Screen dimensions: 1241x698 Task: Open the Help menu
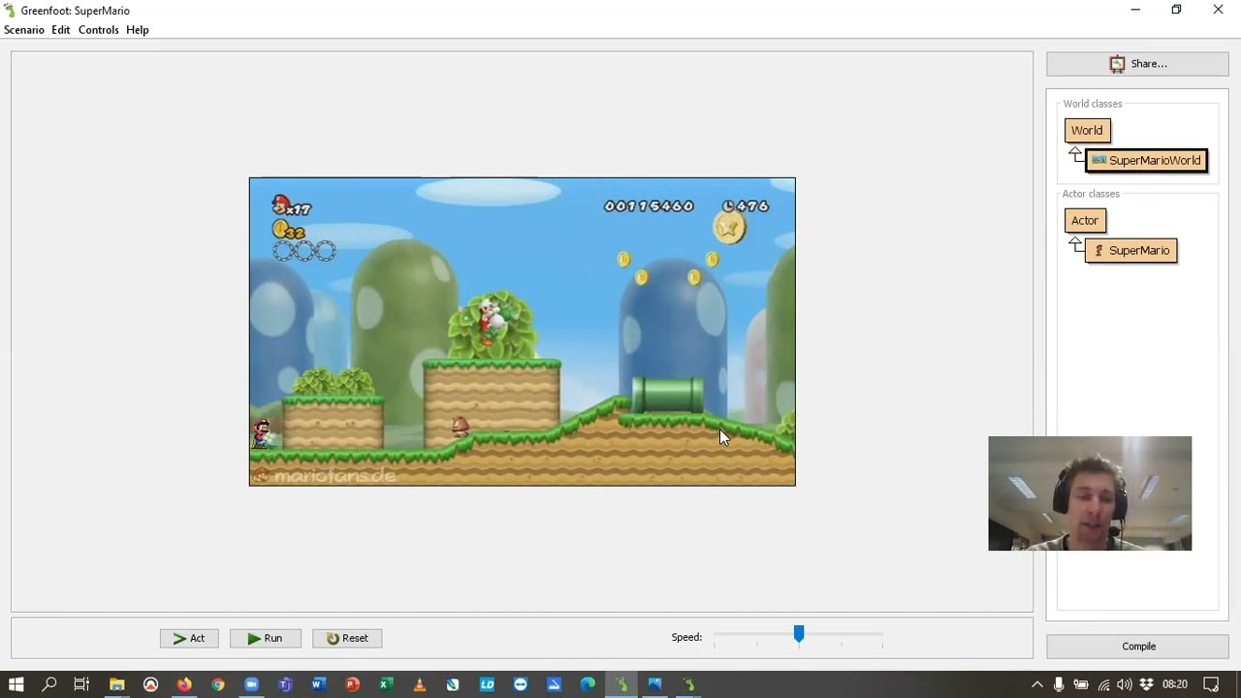[138, 30]
